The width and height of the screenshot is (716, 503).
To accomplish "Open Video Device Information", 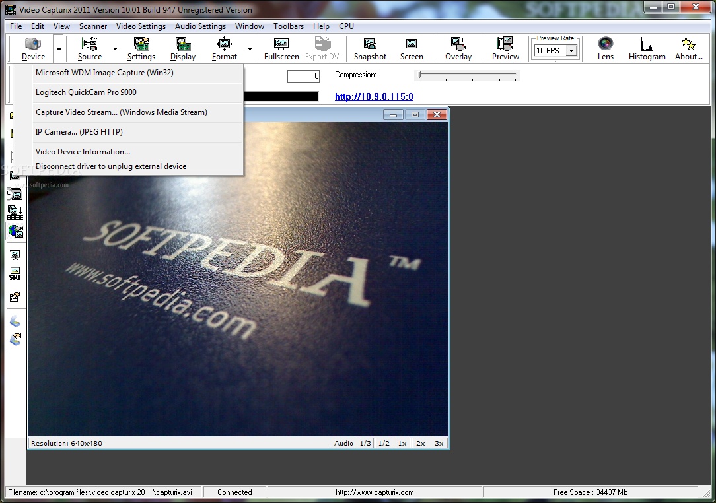I will point(128,152).
